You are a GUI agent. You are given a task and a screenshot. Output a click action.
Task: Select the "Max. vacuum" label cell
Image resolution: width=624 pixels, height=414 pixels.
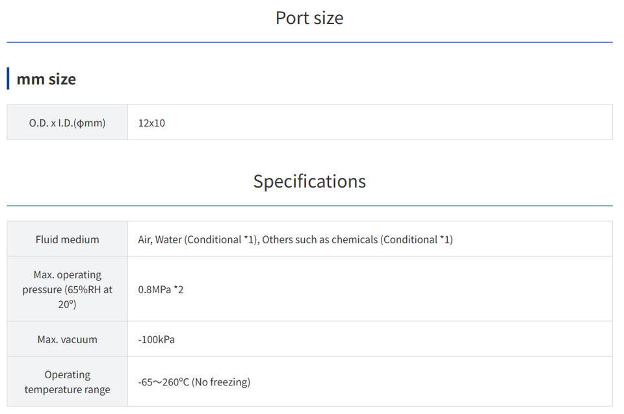click(x=68, y=339)
